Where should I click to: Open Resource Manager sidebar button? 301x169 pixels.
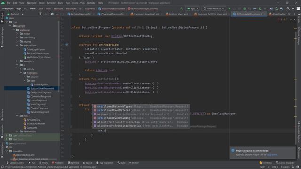[x=2, y=37]
